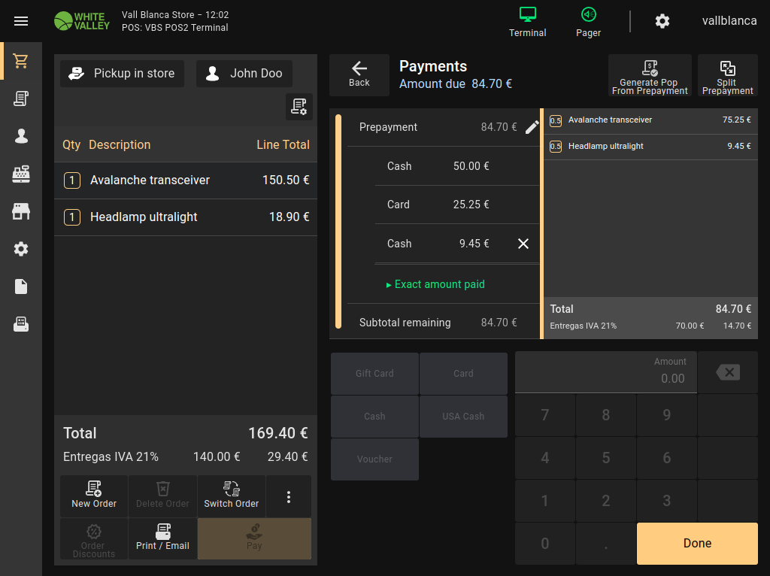The width and height of the screenshot is (770, 576).
Task: Tap keypad digit 1
Action: tap(545, 501)
